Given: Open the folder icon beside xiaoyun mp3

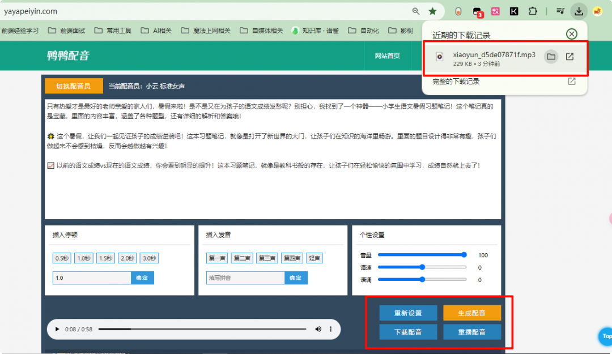Looking at the screenshot, I should pos(550,57).
